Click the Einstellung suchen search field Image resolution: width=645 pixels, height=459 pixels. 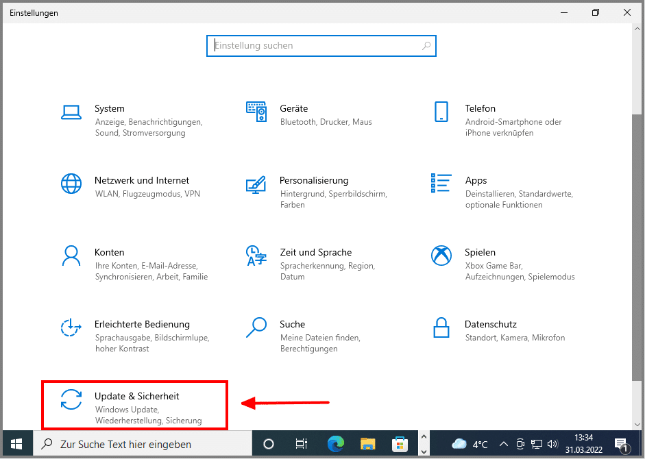click(315, 46)
